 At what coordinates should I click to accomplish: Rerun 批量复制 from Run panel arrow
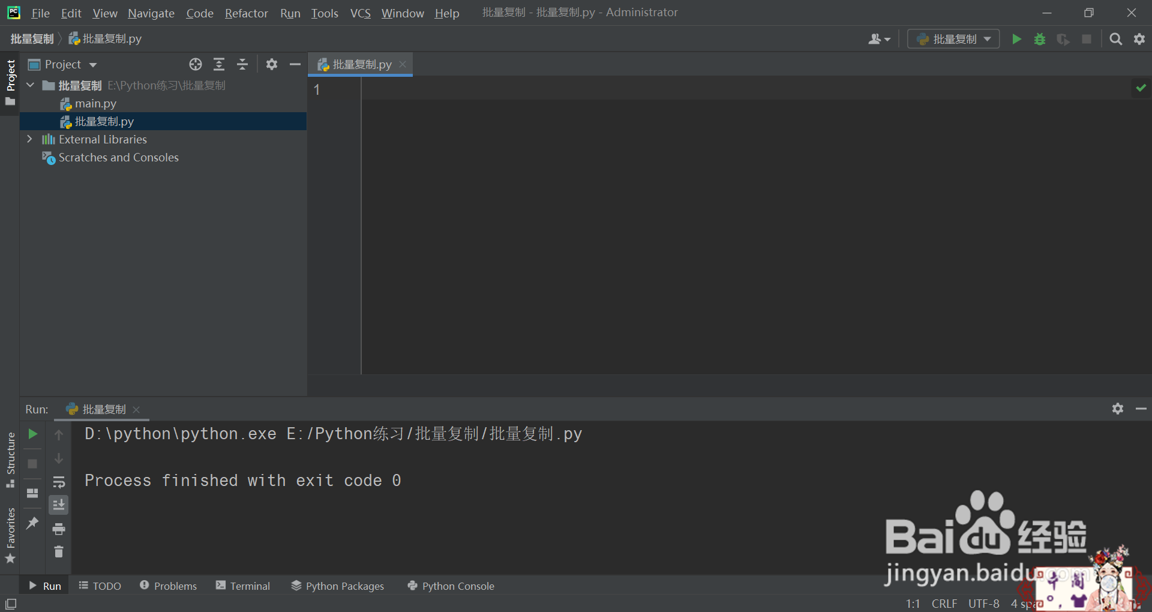pyautogui.click(x=32, y=434)
